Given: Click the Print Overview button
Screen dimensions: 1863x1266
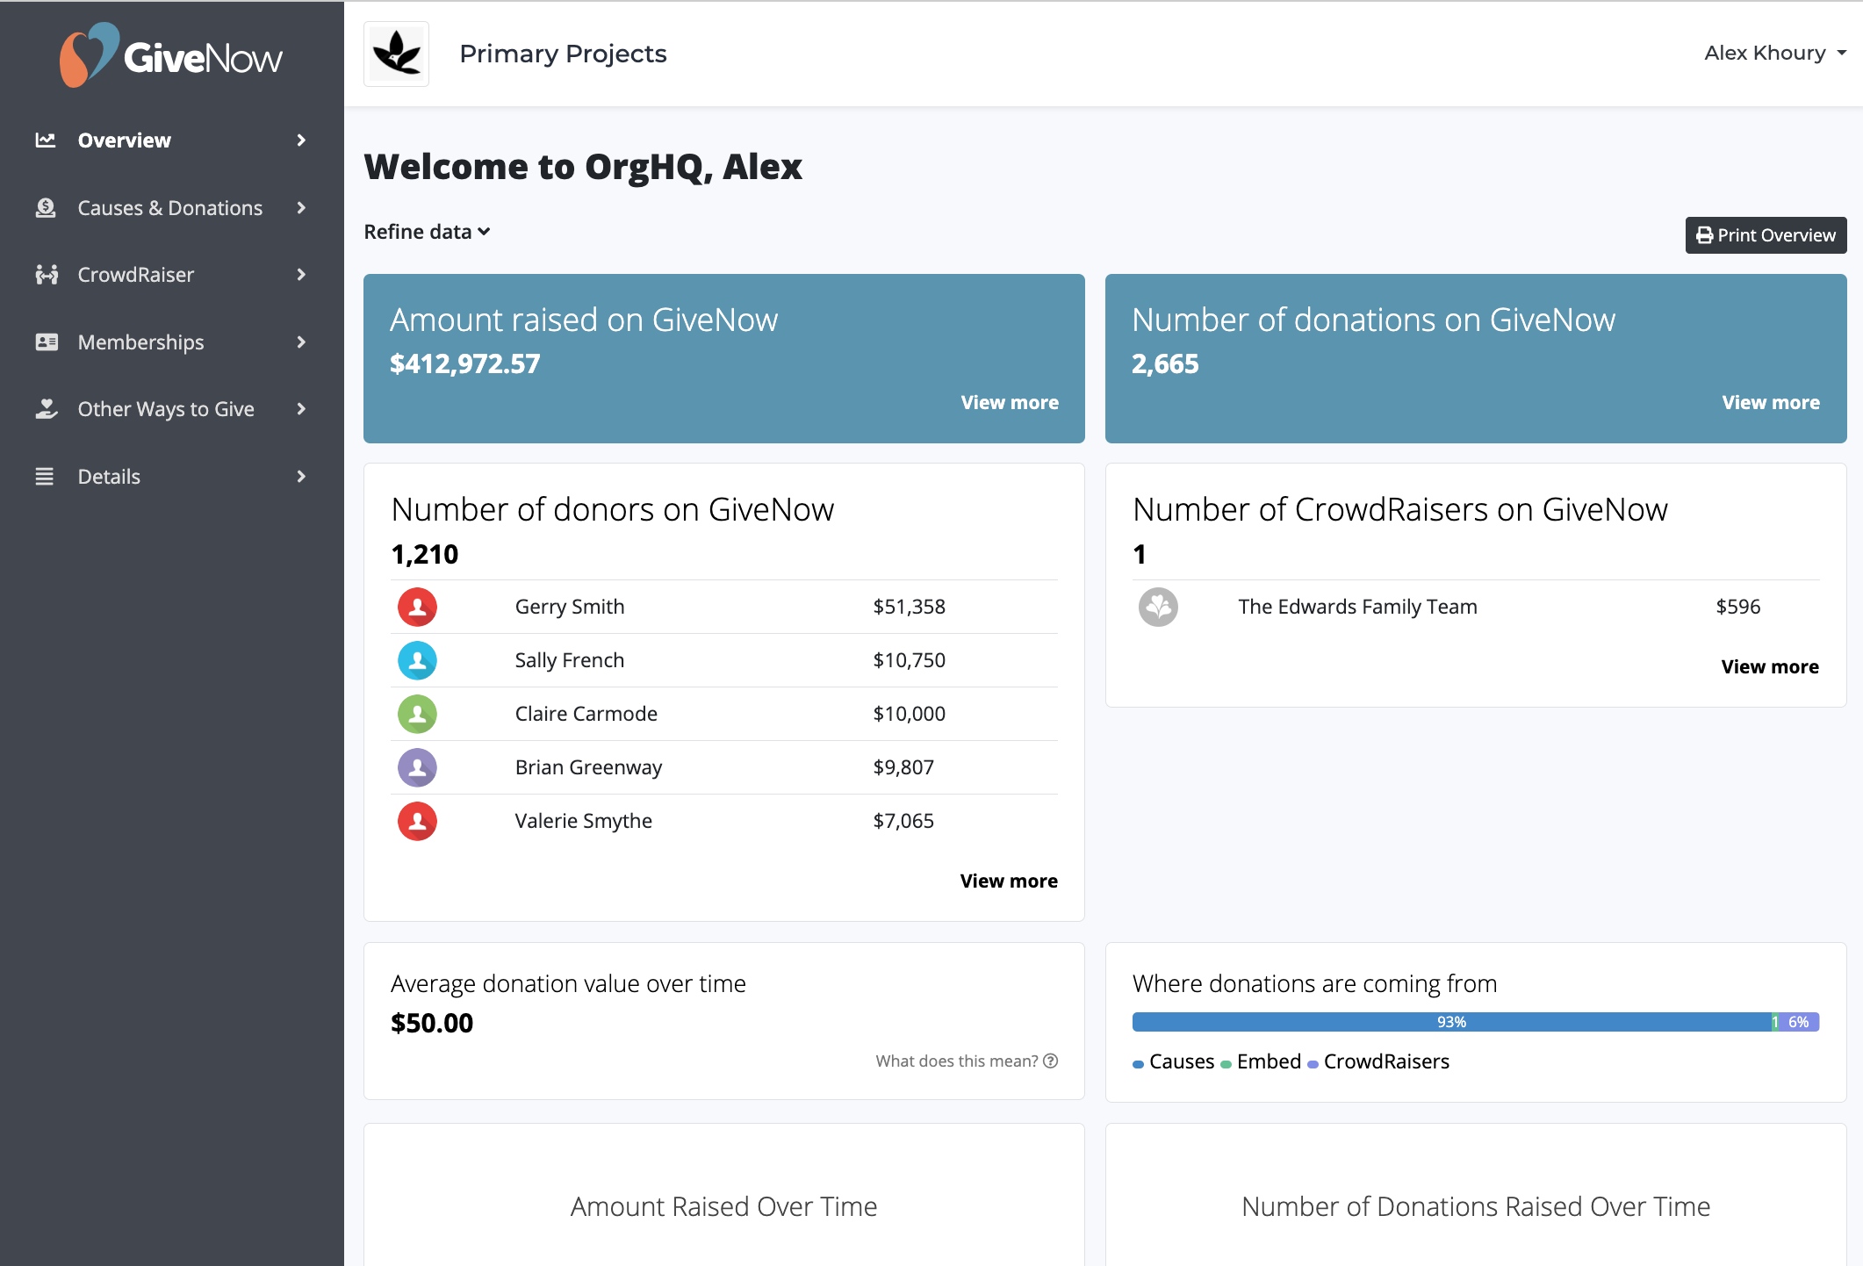Looking at the screenshot, I should [x=1766, y=235].
